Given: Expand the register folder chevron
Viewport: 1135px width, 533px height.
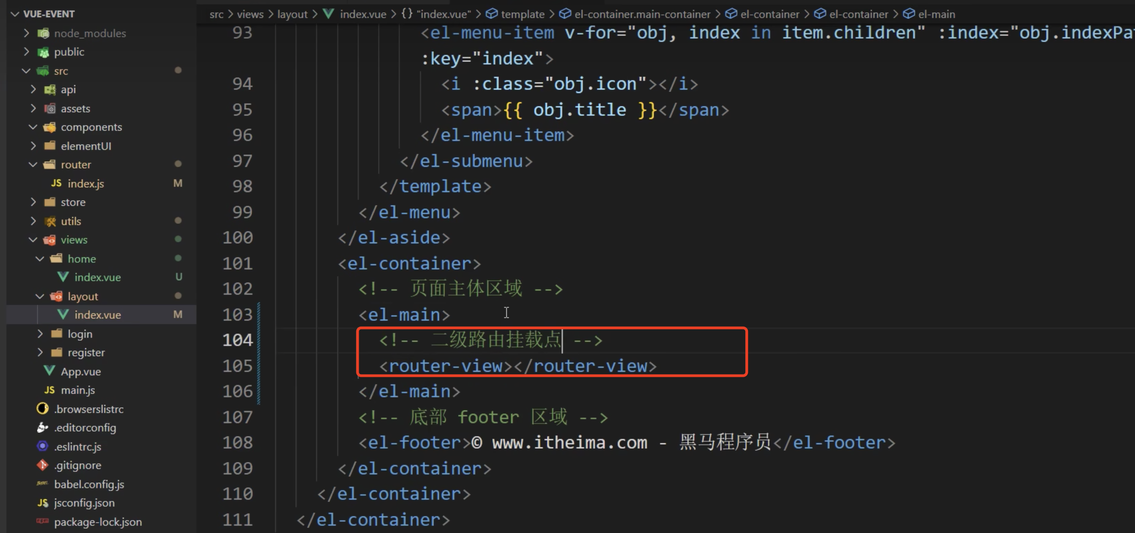Looking at the screenshot, I should coord(40,353).
